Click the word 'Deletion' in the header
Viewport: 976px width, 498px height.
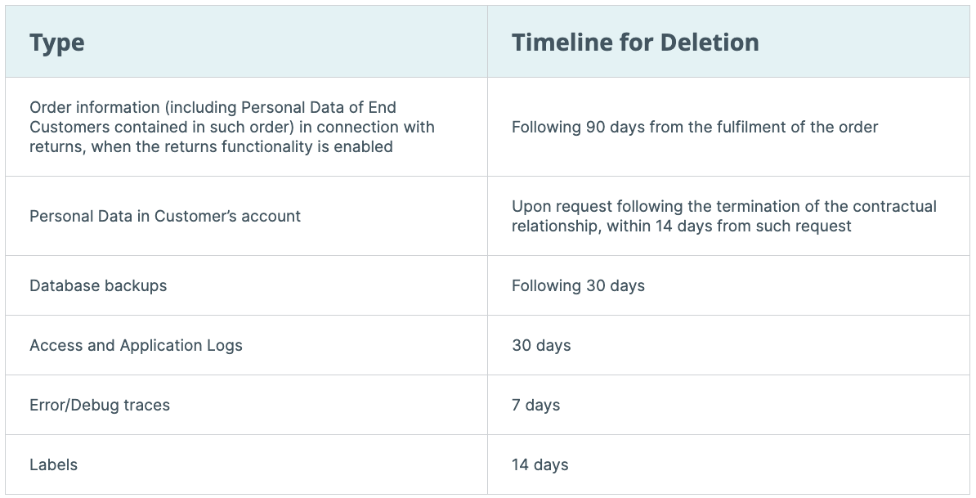pyautogui.click(x=710, y=43)
